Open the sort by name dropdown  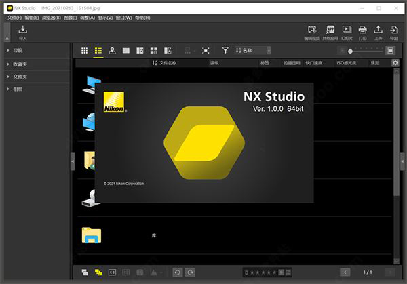[x=252, y=50]
